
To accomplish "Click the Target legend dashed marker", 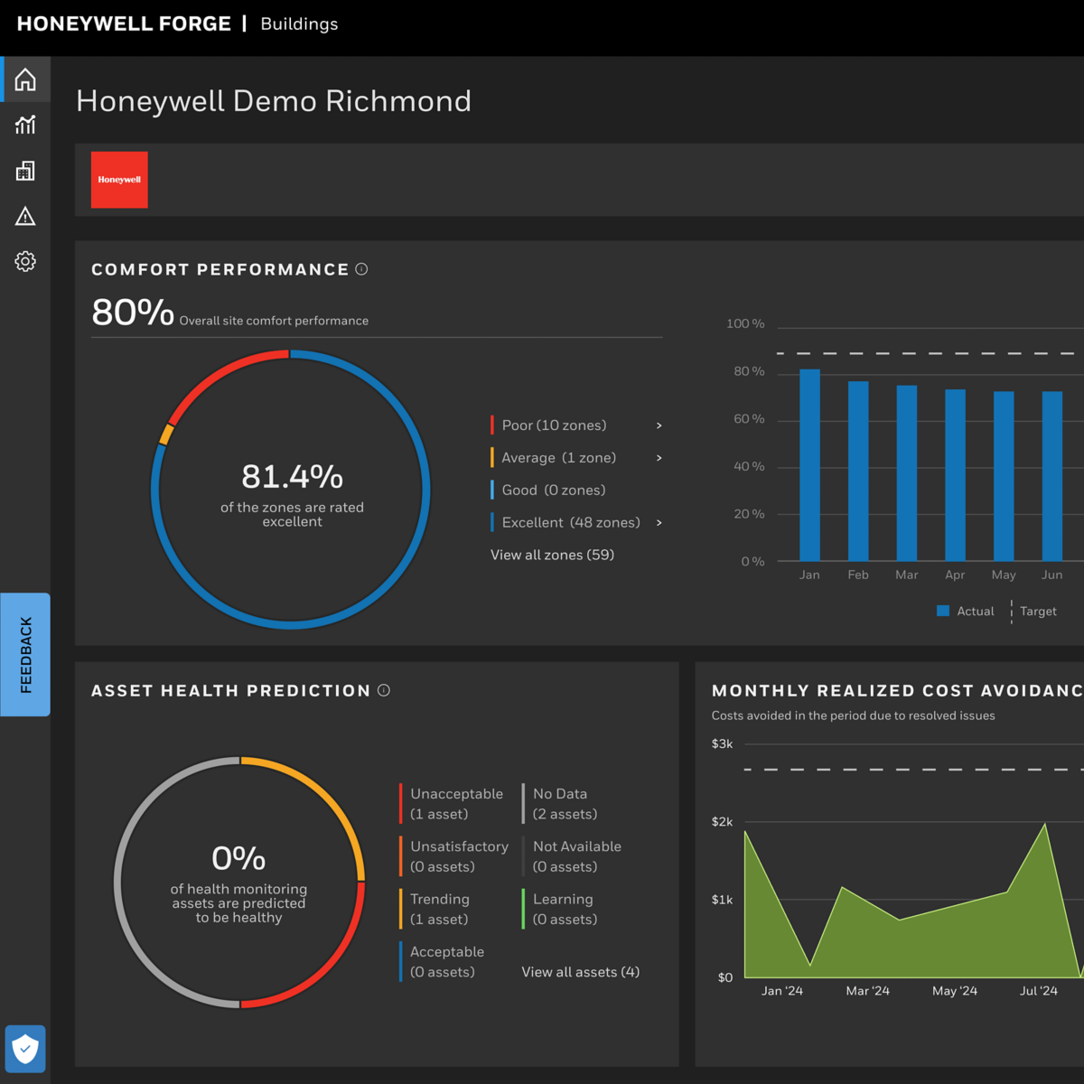I will coord(1012,612).
